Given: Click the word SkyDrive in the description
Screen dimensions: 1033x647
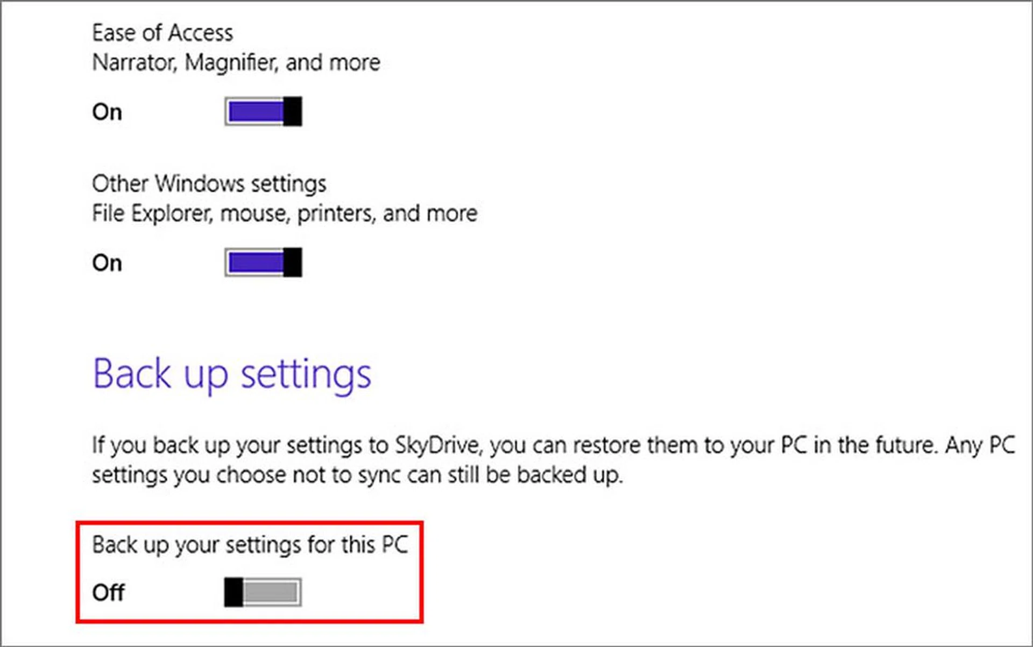Looking at the screenshot, I should [437, 445].
